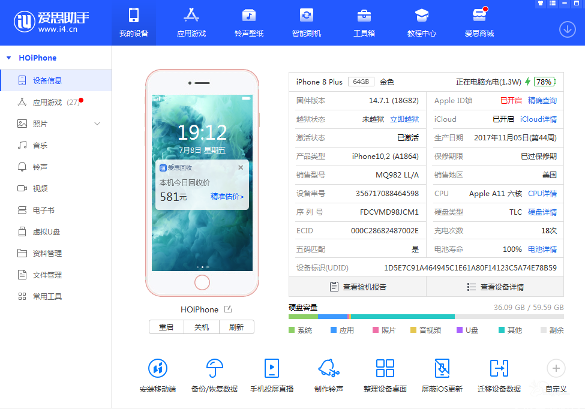The height and width of the screenshot is (412, 585).
Task: Open 常用工具 in the sidebar
Action: pyautogui.click(x=56, y=296)
